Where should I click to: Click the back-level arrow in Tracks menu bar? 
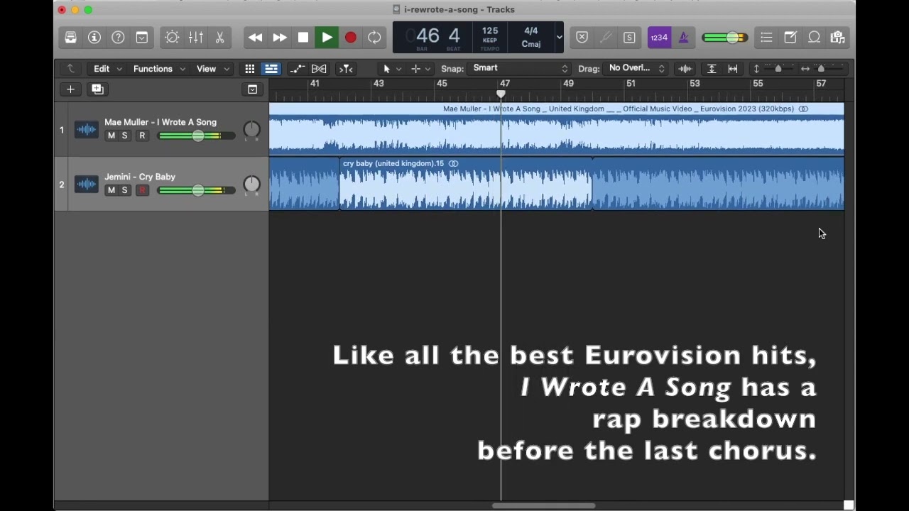coord(70,69)
